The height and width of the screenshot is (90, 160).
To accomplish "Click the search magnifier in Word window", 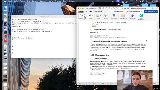I will (153, 8).
